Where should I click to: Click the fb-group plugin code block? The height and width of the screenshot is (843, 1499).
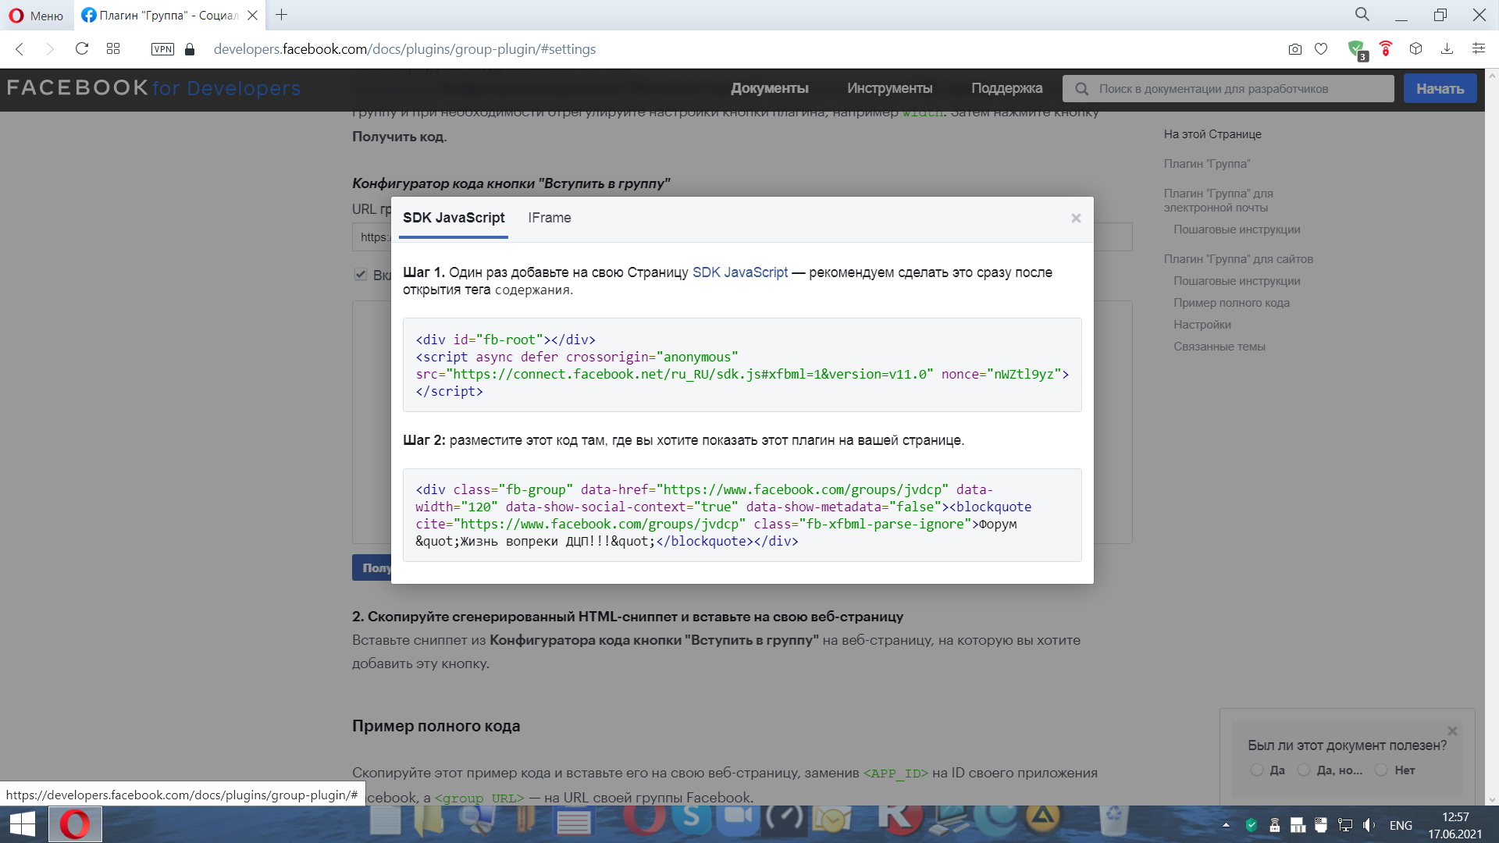(742, 515)
